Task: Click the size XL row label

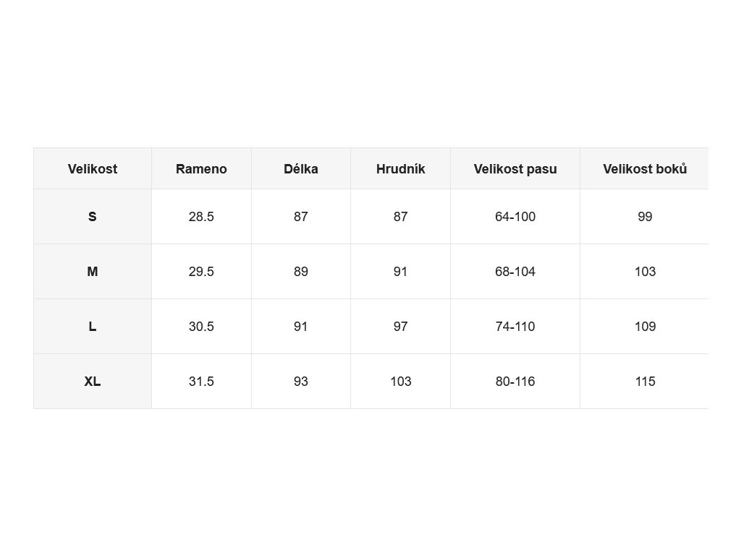Action: click(x=93, y=382)
